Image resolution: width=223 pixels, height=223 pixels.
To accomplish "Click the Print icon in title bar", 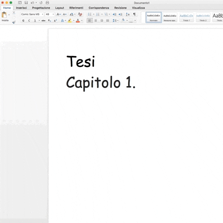I will click(x=47, y=3).
